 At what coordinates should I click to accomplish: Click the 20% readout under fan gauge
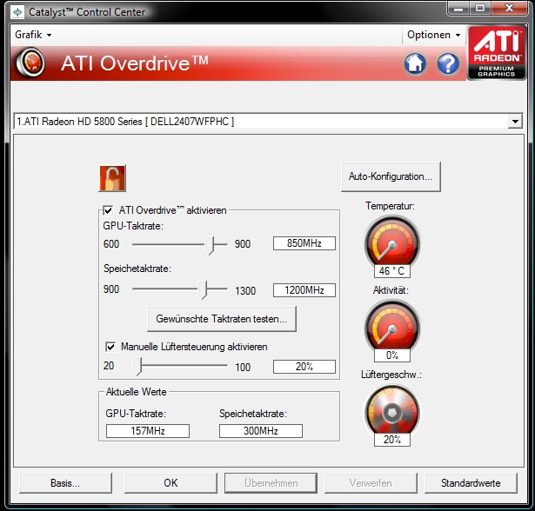(x=392, y=440)
